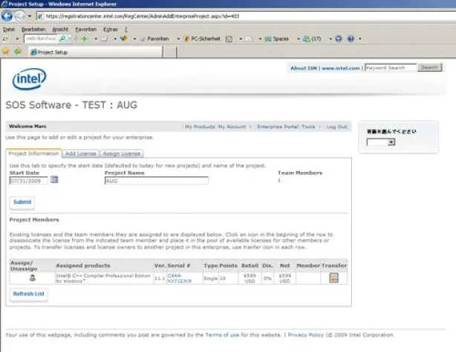Screen dimensions: 456x352
Task: Open the Start Date calendar picker
Action: point(54,180)
